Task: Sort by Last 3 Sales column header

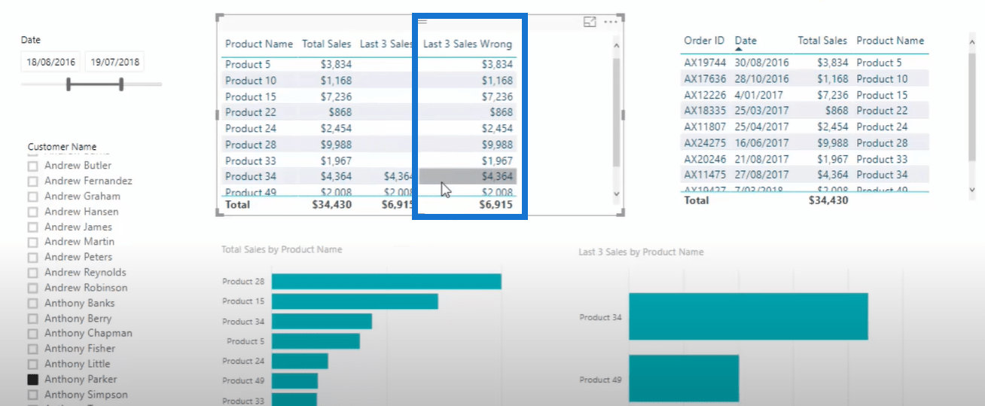Action: coord(386,44)
